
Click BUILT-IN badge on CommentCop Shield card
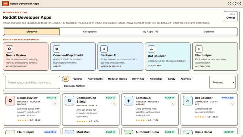tap(111, 98)
